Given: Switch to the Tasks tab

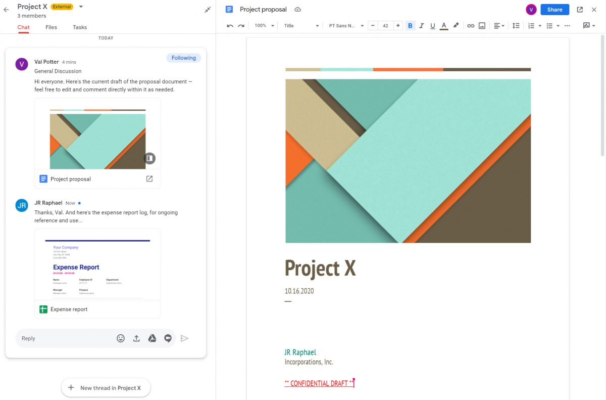Looking at the screenshot, I should coord(80,27).
